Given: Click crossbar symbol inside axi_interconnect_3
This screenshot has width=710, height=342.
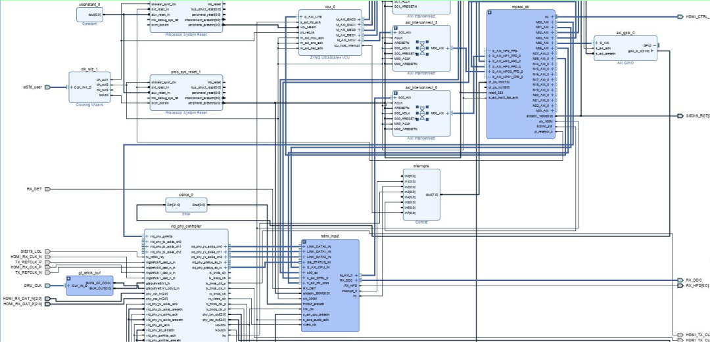Looking at the screenshot, I should click(x=423, y=48).
